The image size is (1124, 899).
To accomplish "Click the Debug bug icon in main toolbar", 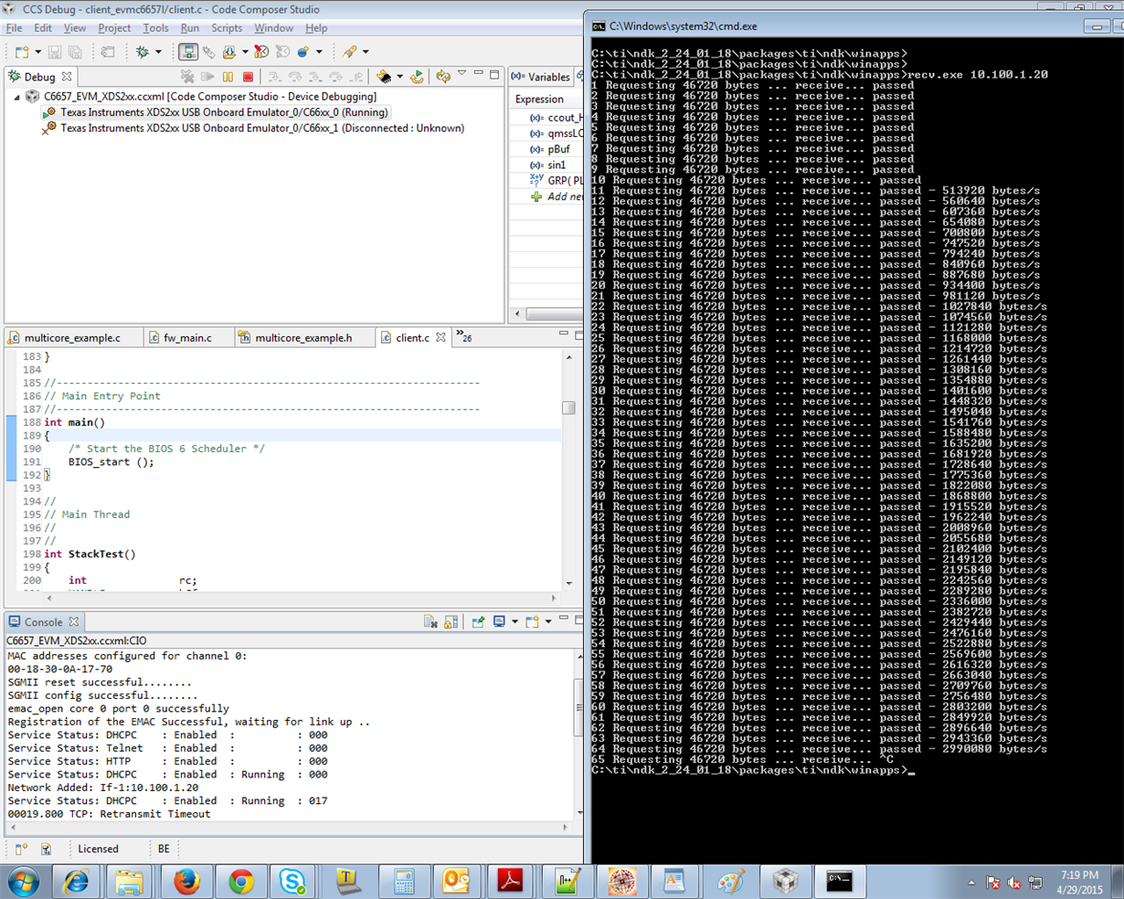I will coord(143,52).
